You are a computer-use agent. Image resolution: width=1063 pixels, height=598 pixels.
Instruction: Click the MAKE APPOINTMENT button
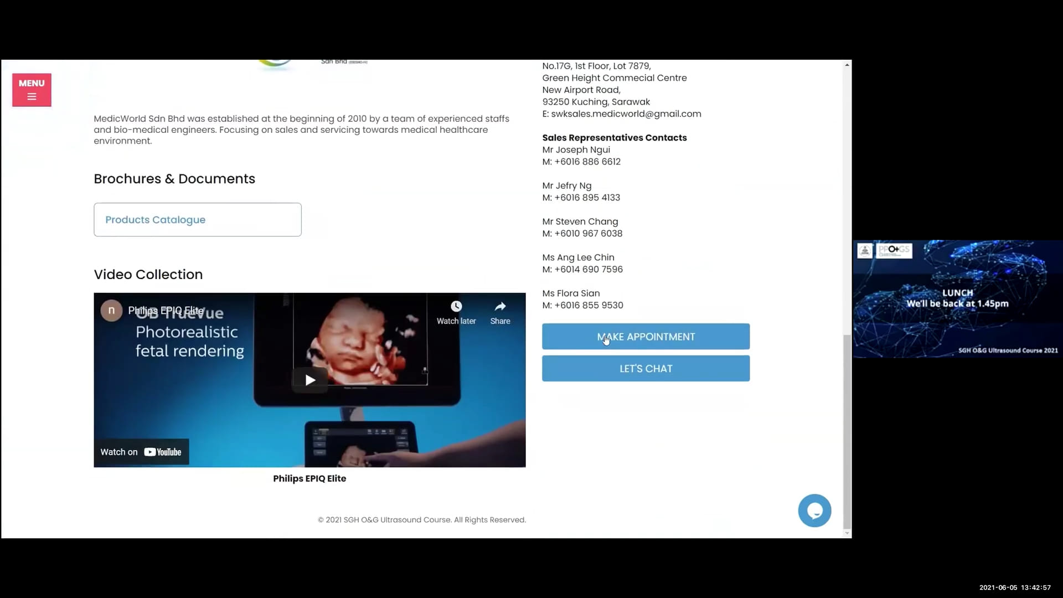tap(646, 337)
